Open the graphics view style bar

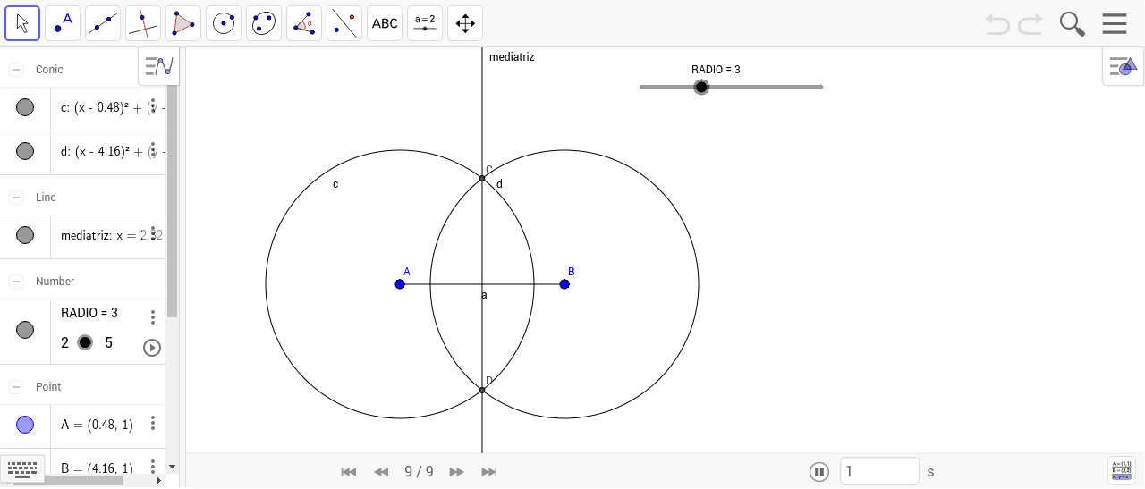[x=1123, y=66]
